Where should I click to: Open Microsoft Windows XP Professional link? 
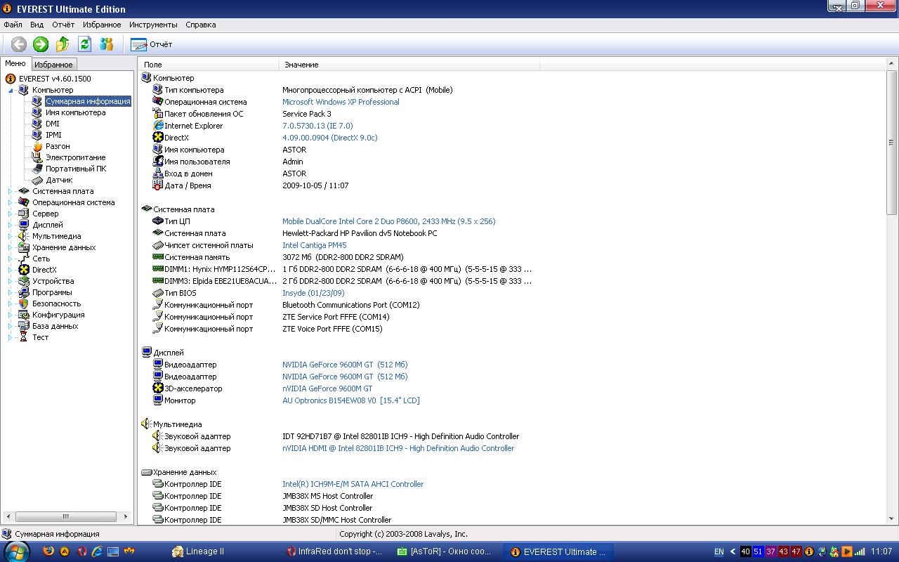[x=341, y=102]
